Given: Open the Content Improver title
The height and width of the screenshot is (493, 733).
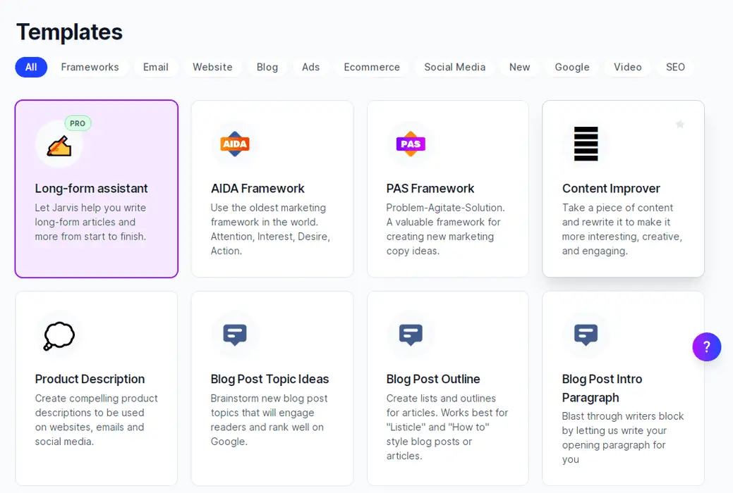Looking at the screenshot, I should coord(611,189).
